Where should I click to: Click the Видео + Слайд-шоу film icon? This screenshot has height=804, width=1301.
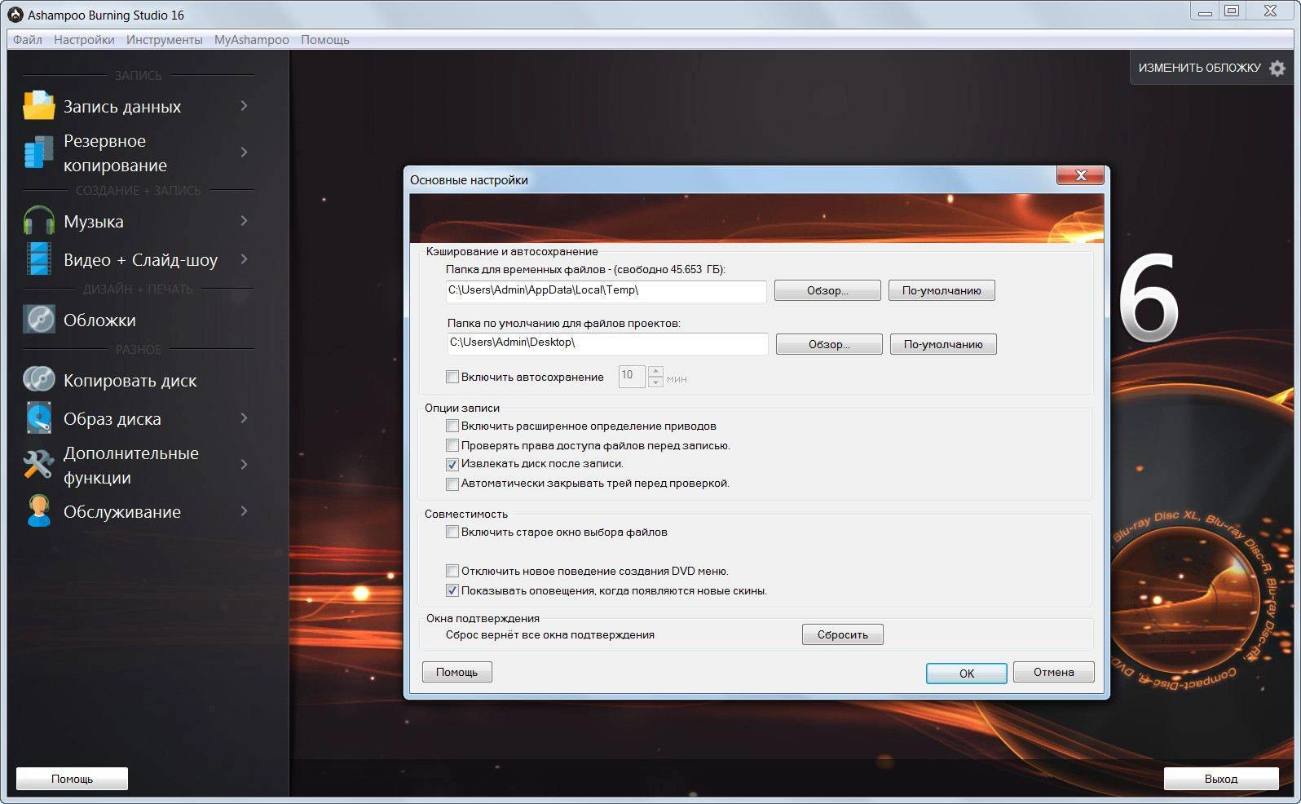click(38, 259)
